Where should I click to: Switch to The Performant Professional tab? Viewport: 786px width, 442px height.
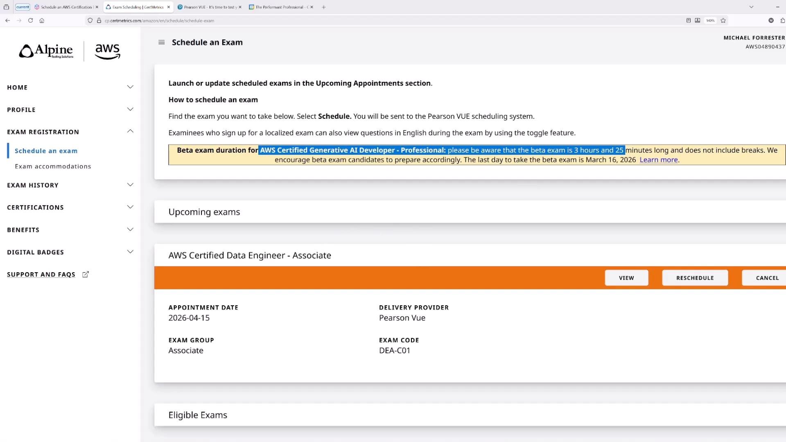coord(281,7)
